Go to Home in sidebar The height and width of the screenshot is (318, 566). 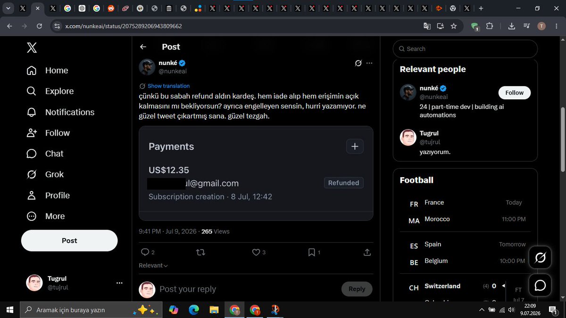(x=47, y=70)
